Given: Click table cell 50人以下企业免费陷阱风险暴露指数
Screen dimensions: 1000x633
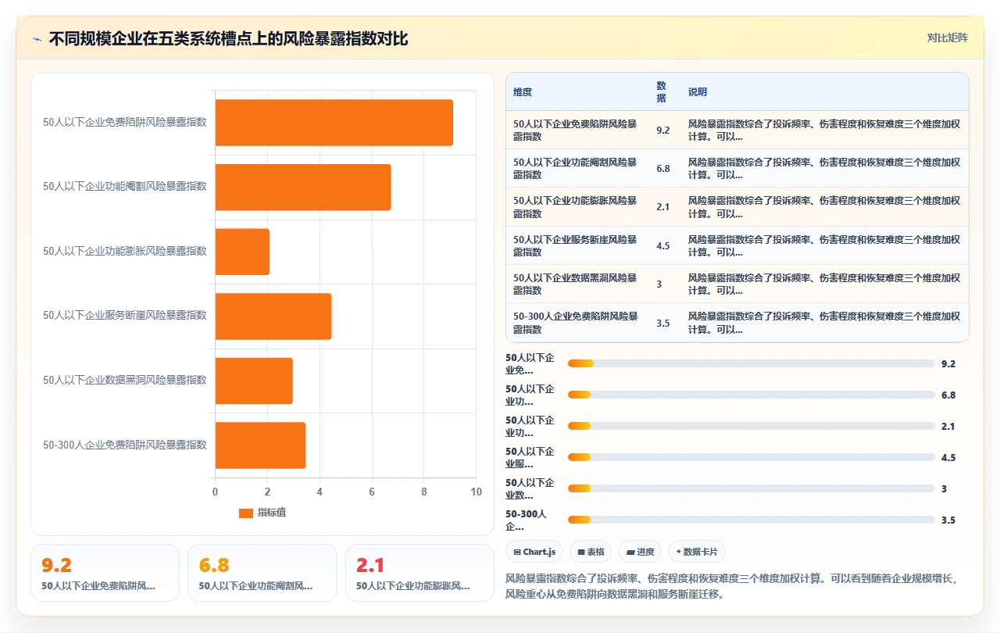Looking at the screenshot, I should coord(577,130).
